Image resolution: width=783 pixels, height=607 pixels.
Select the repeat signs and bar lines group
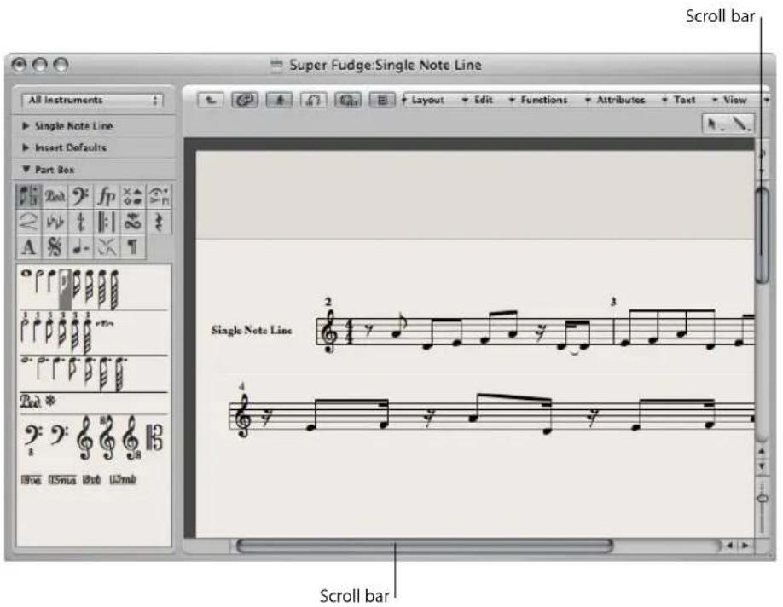pos(107,222)
